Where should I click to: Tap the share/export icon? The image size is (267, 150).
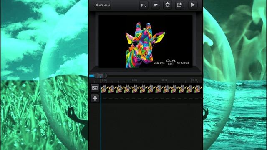(179, 5)
